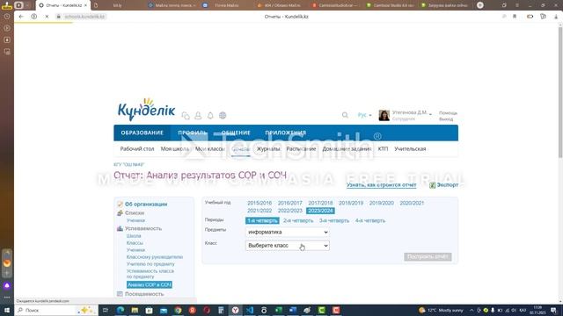Click the Windows Start button
This screenshot has height=316, width=563.
[7, 310]
